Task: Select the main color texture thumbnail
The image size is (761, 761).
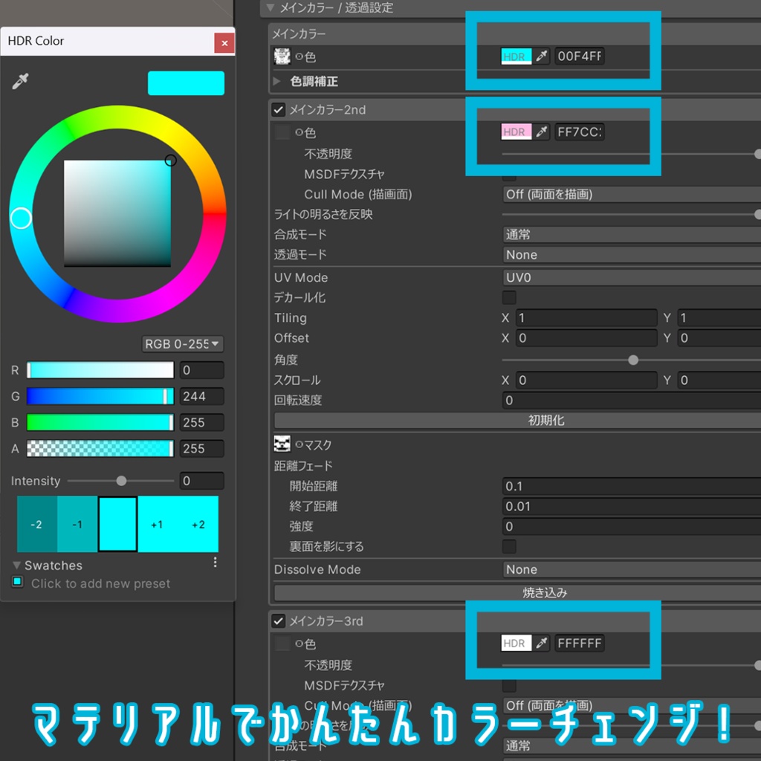Action: 282,56
